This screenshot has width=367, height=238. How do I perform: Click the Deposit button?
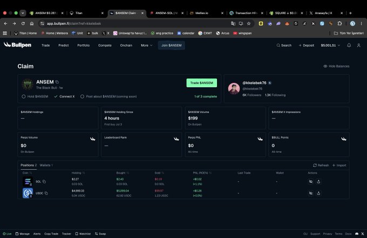click(x=307, y=45)
